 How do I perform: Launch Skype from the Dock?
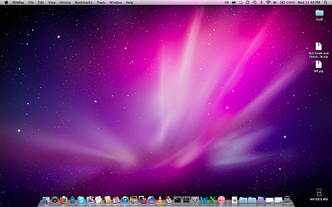[81, 200]
